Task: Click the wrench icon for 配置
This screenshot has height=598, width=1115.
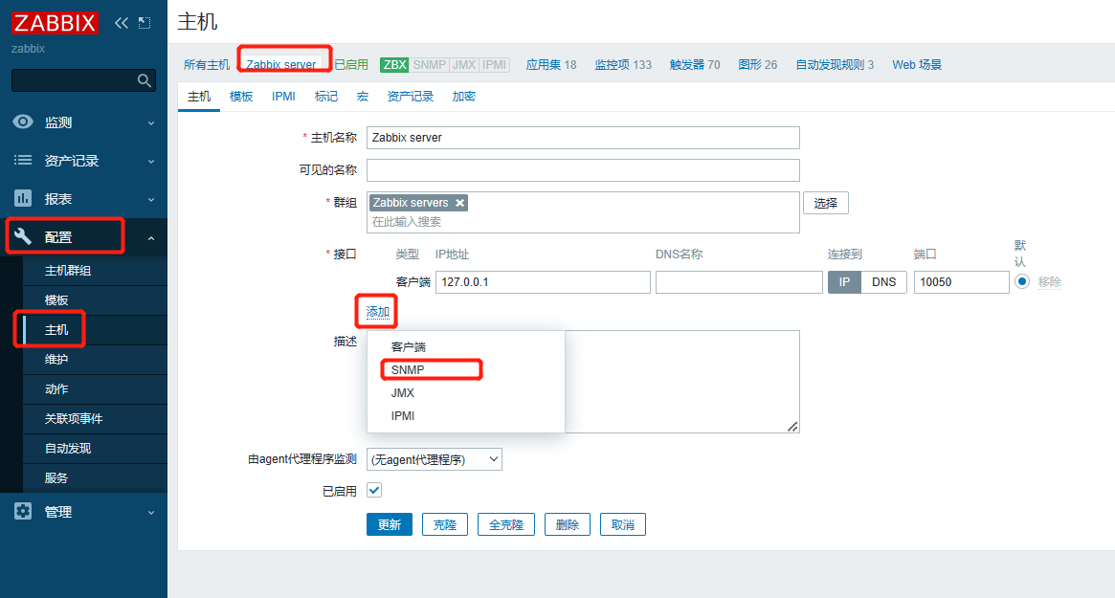Action: click(x=23, y=236)
